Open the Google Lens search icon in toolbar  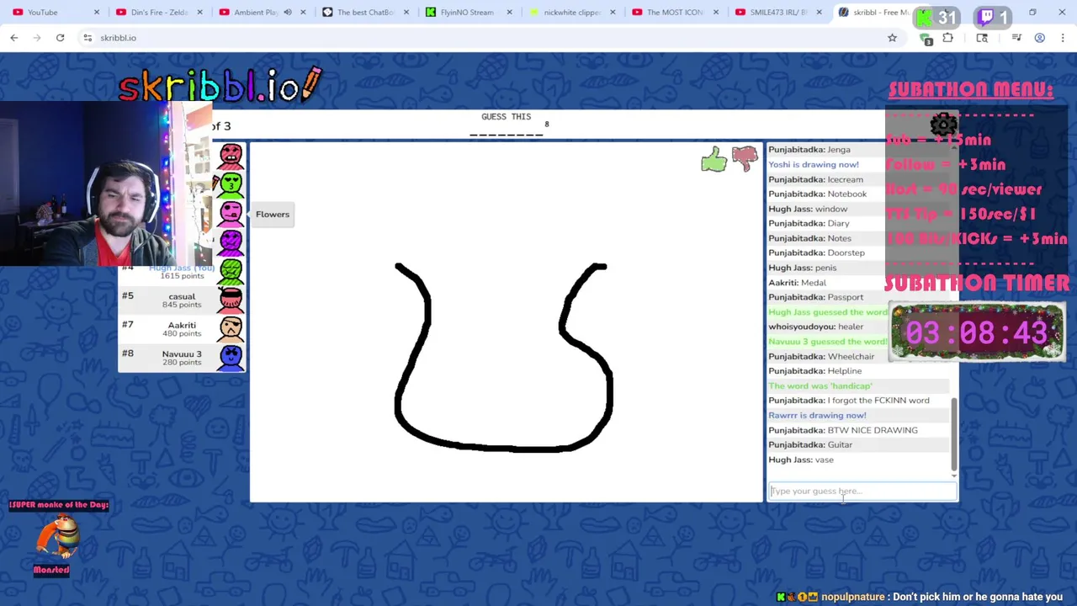coord(982,38)
